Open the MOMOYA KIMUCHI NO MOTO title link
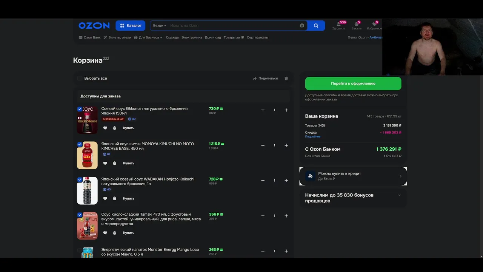Screen dimensions: 483x272 coord(148,146)
